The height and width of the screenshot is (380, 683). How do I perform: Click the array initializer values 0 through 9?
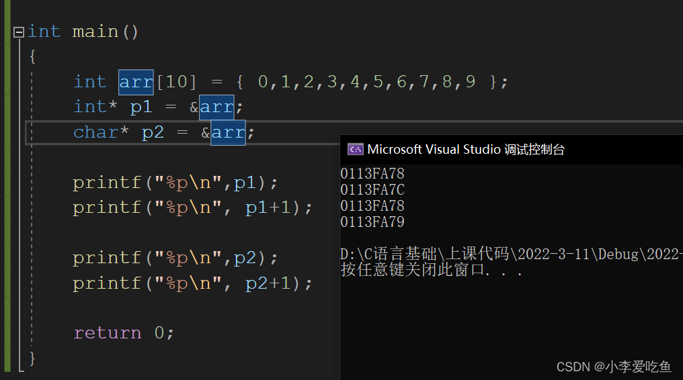366,82
